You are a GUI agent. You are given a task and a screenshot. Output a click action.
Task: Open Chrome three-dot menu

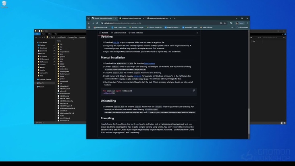pyautogui.click(x=246, y=23)
